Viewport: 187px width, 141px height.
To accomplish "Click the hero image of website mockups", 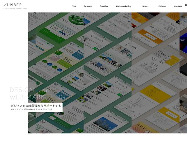I will 108,73.
